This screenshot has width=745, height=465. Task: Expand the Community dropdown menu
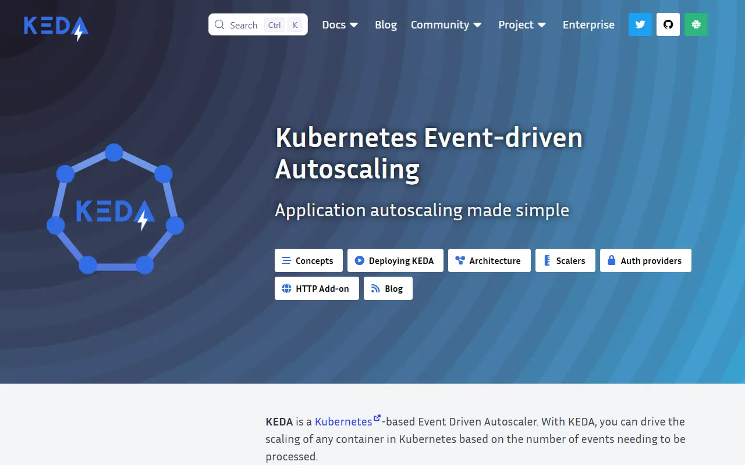(446, 24)
